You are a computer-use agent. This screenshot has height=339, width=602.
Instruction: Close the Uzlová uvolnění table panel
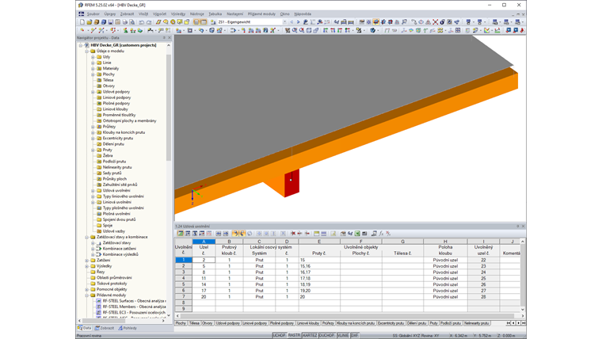[523, 226]
